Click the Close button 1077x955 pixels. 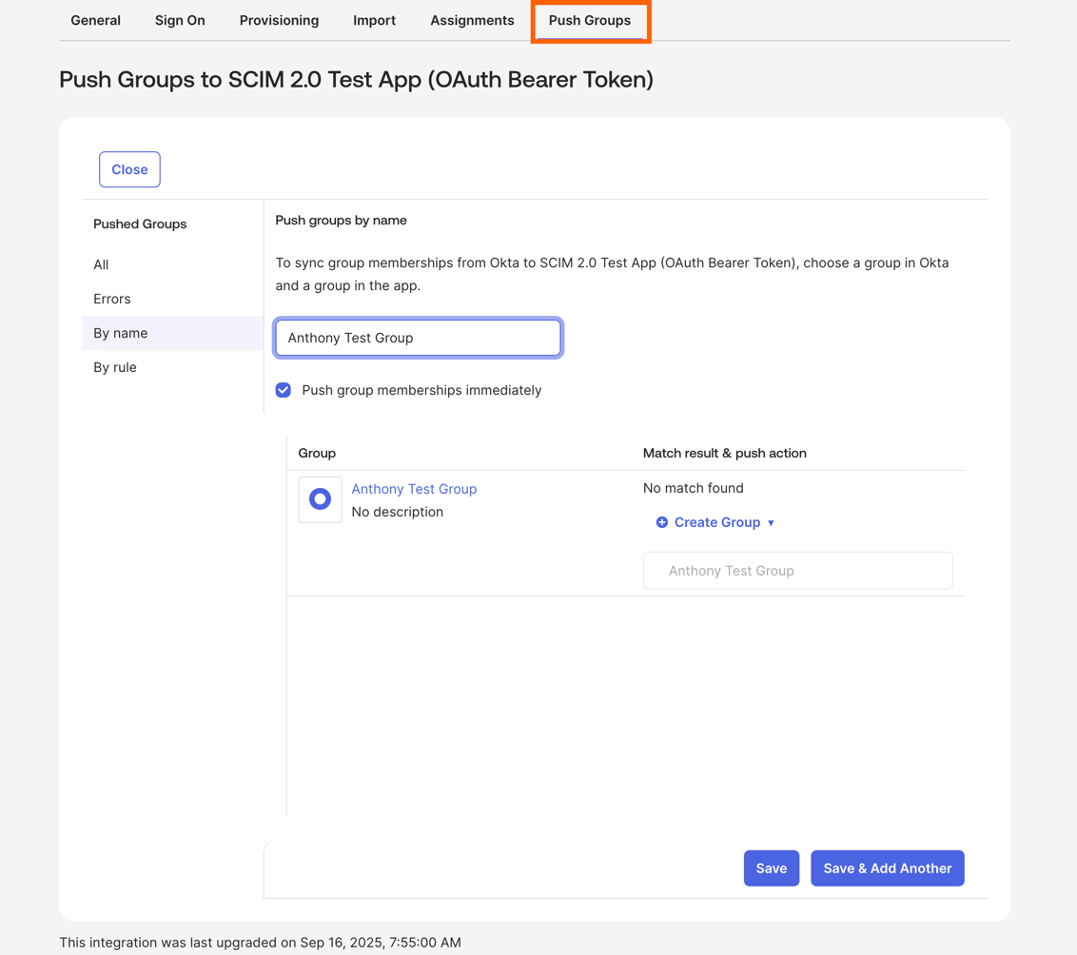pos(129,169)
